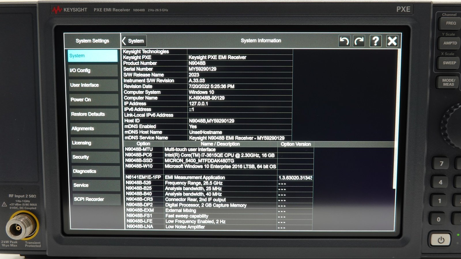Go back using the System chevron button
Viewport: 461px width, 259px height.
(134, 41)
